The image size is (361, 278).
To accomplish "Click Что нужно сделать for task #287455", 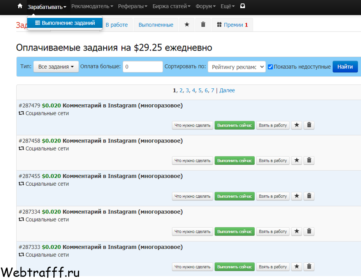I will [192, 196].
